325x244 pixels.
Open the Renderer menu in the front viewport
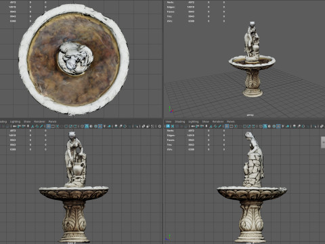point(39,121)
